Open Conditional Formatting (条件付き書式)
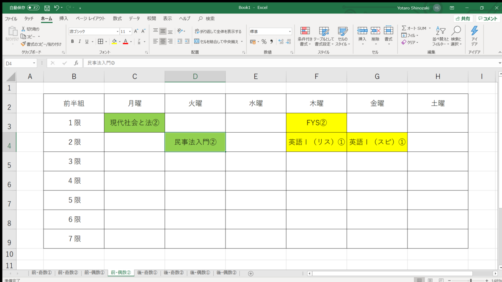 click(x=305, y=36)
